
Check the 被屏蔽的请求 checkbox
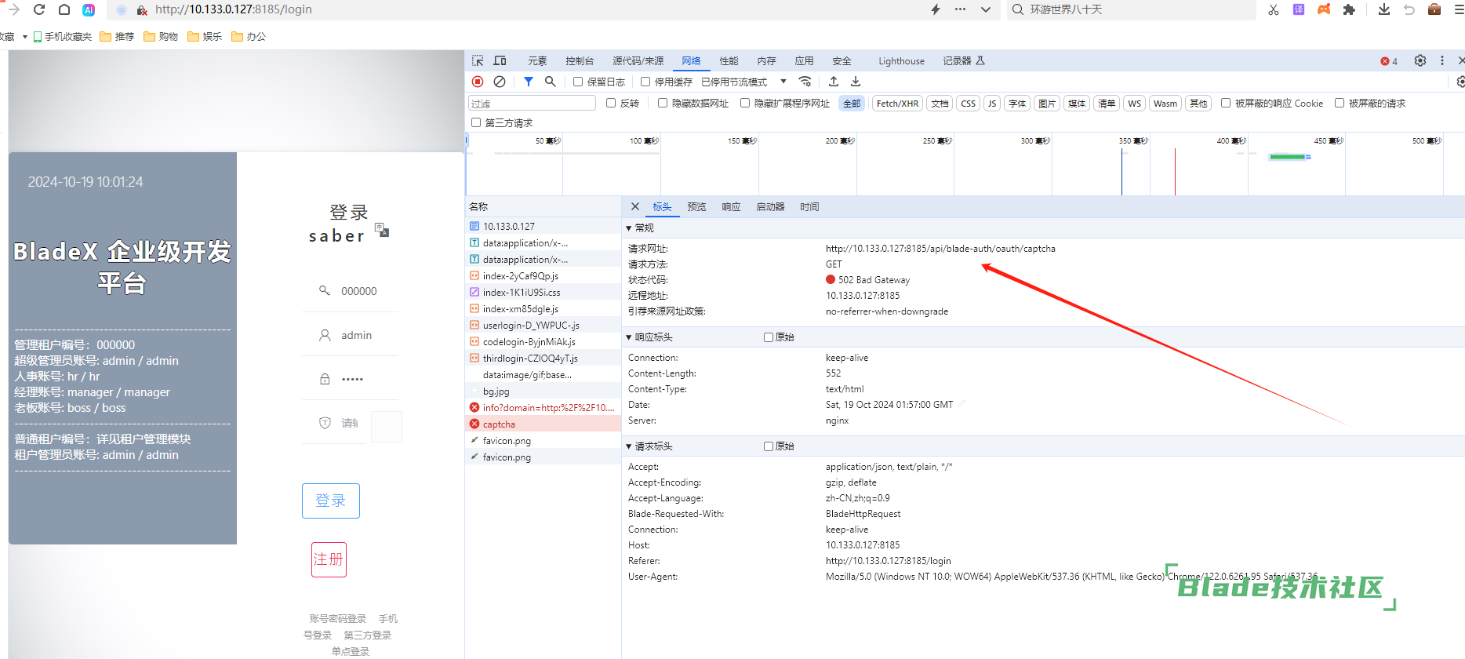point(1340,103)
